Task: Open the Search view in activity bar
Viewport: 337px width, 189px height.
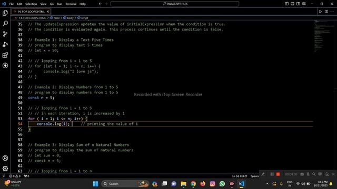Action: click(5, 23)
